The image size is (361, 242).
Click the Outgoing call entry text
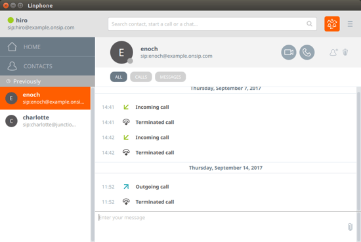[152, 186]
